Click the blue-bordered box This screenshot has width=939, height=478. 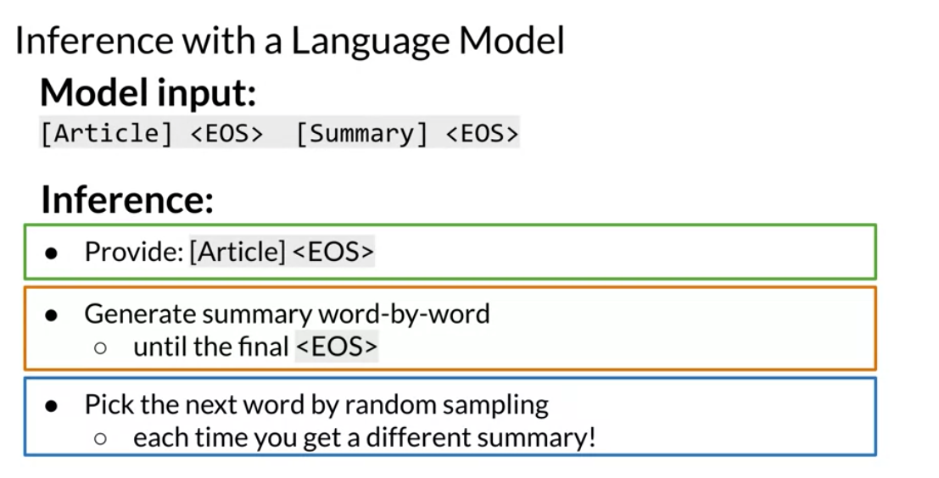pyautogui.click(x=450, y=416)
